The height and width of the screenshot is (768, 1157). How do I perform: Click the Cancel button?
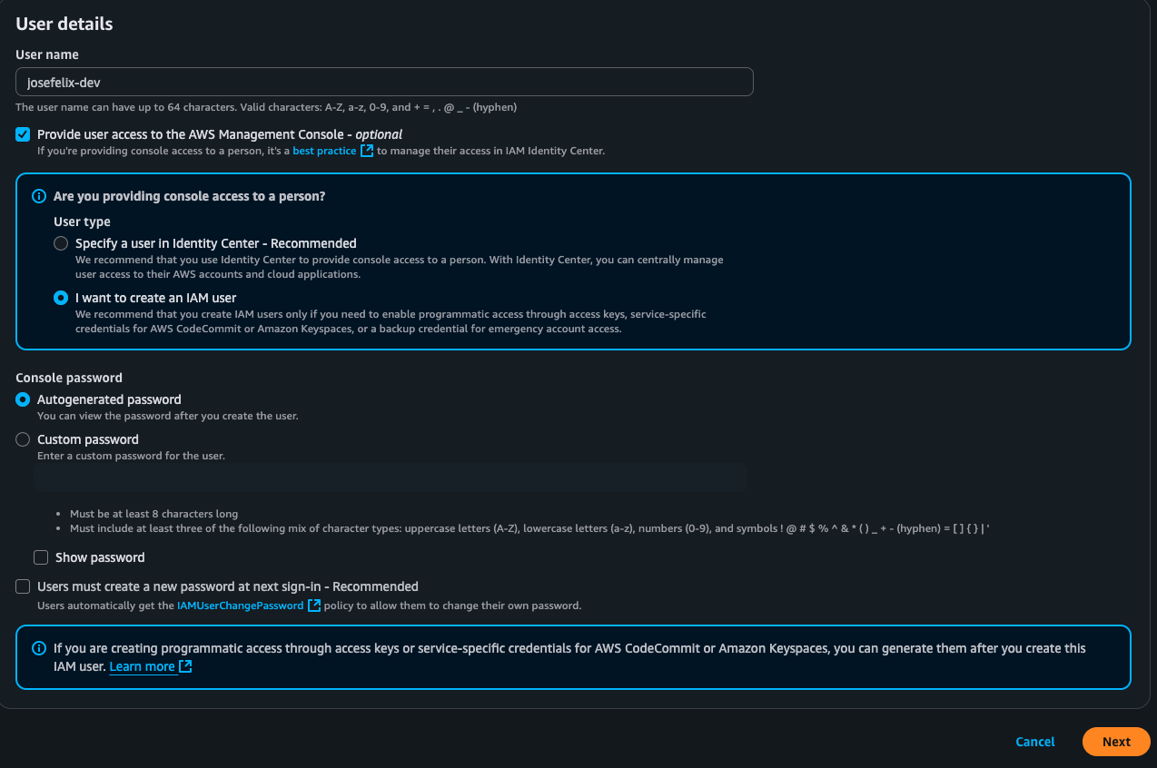click(1035, 742)
